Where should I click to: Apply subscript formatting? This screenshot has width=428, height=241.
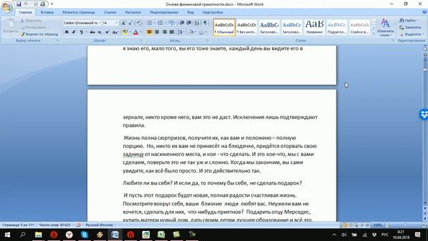tap(100, 32)
